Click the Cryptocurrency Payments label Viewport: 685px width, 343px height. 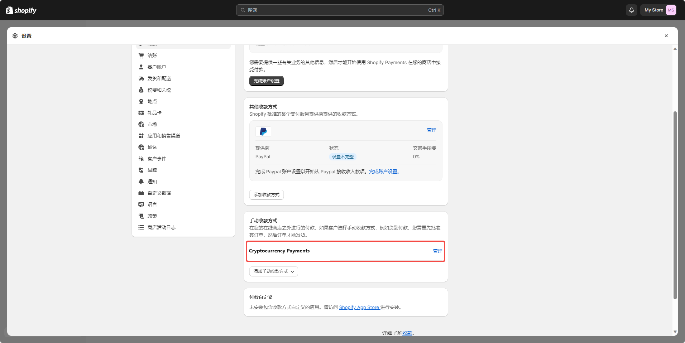click(279, 251)
